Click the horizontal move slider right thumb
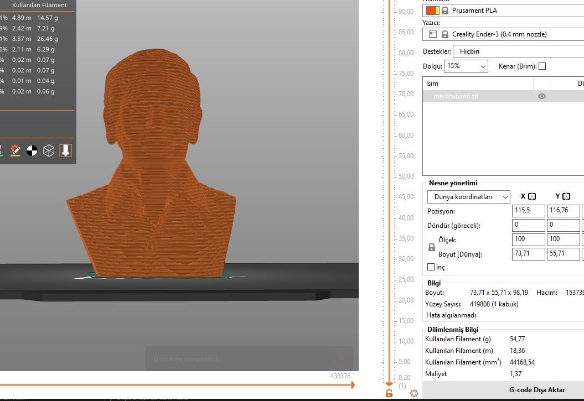The width and height of the screenshot is (584, 401). [352, 385]
